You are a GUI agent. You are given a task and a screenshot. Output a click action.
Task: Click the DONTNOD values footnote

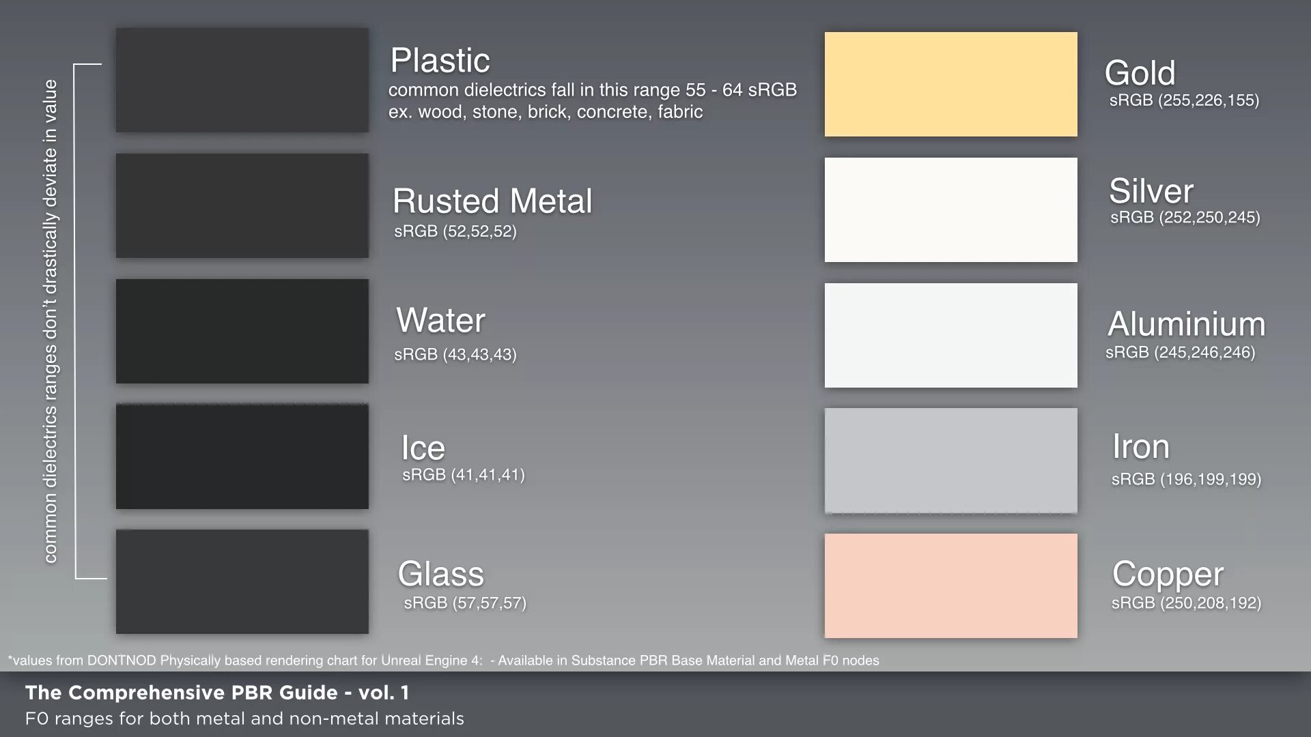tap(443, 661)
